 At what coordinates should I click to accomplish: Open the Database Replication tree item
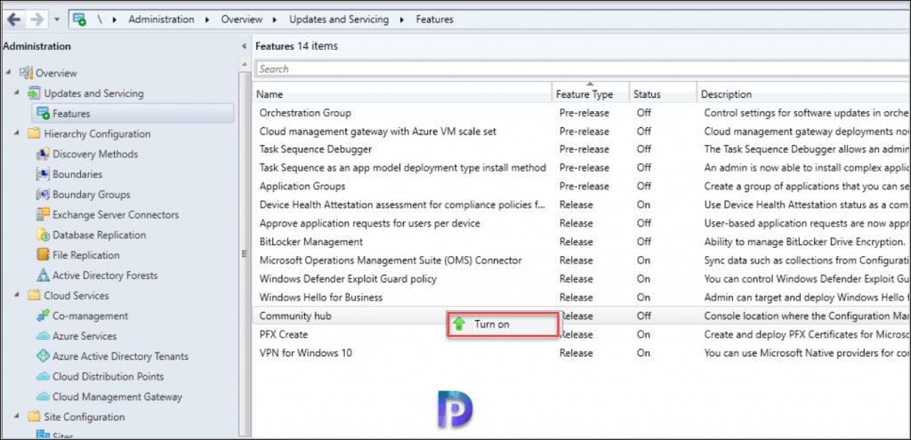click(x=100, y=235)
